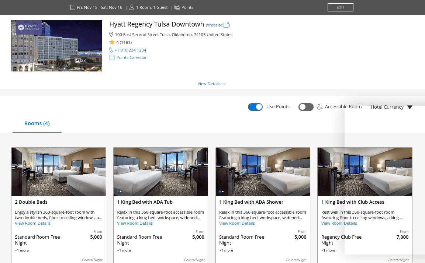
Task: Turn off the Use Points toggle
Action: point(255,107)
